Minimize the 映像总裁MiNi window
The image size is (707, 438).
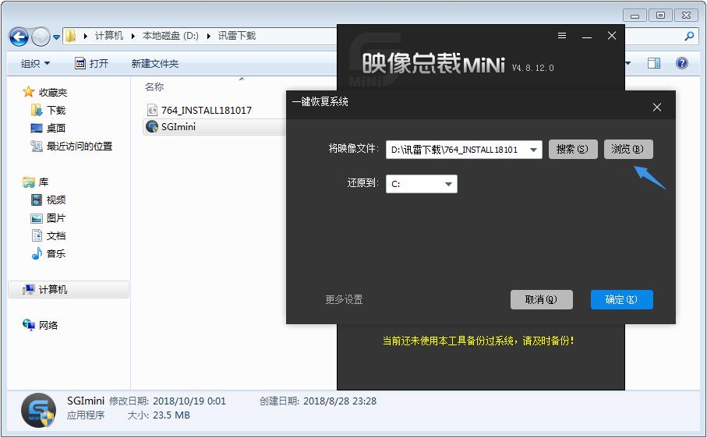pyautogui.click(x=587, y=36)
